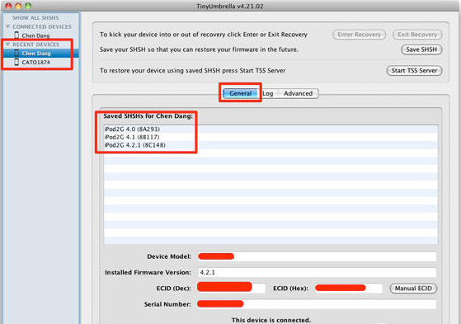Switch to the Log tab
The width and height of the screenshot is (461, 324).
(267, 93)
